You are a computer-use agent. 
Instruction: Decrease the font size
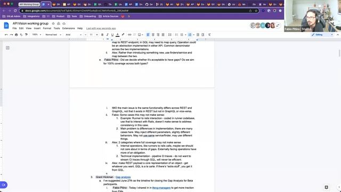click(x=86, y=35)
